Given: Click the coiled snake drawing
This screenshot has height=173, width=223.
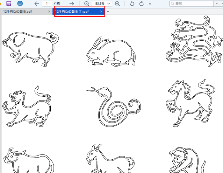Looking at the screenshot, I should click(x=114, y=107).
